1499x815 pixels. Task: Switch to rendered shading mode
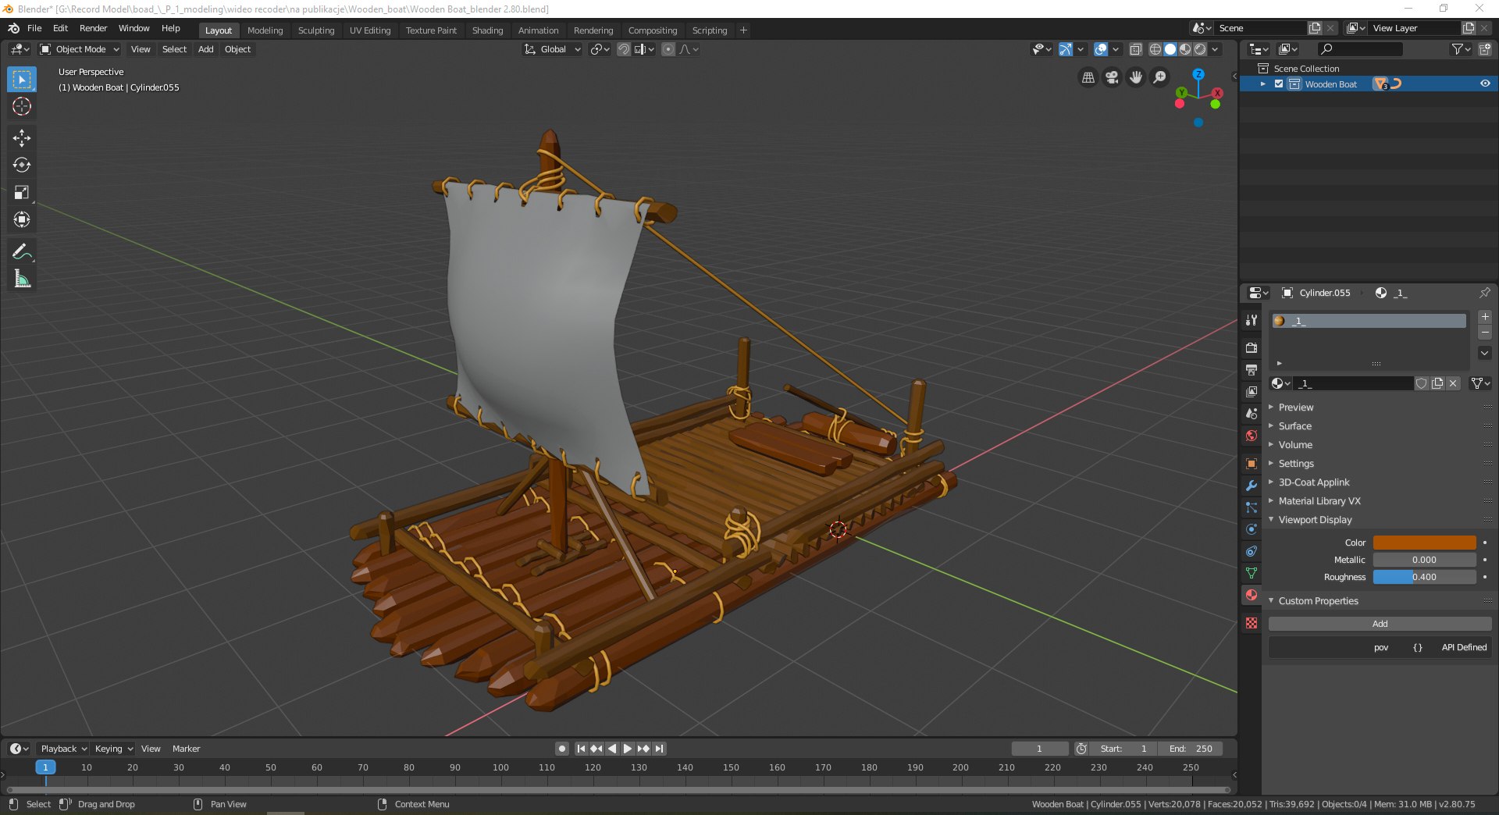click(x=1200, y=49)
